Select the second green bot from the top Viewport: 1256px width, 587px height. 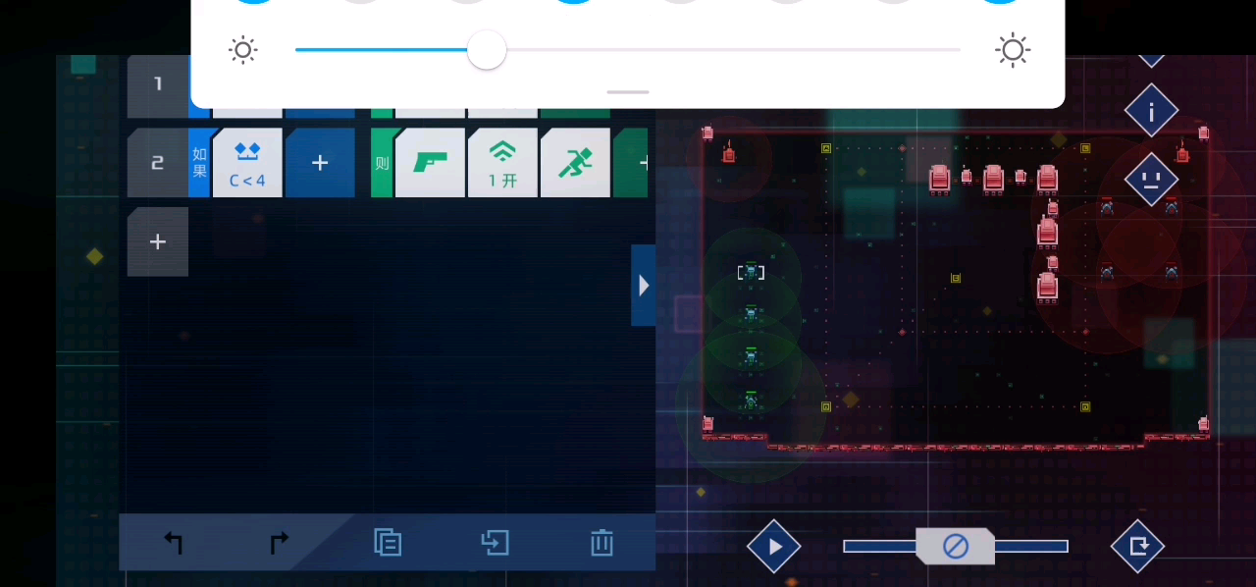pyautogui.click(x=751, y=313)
